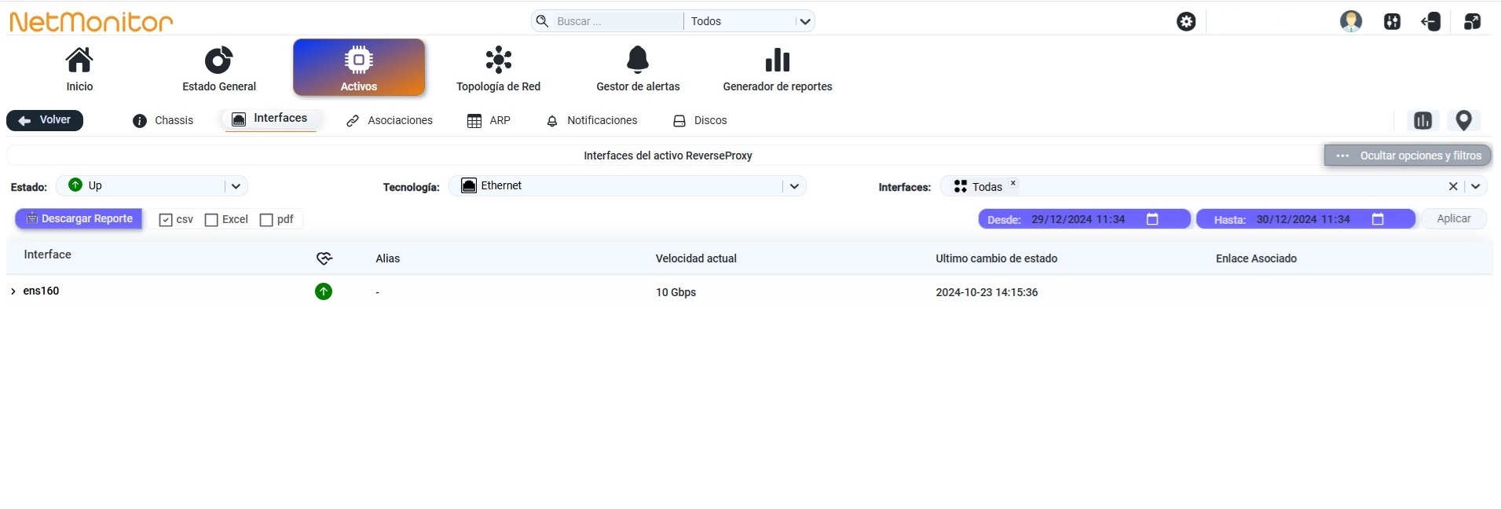Open the Todos search scope dropdown
This screenshot has height=509, width=1501.
coord(749,21)
